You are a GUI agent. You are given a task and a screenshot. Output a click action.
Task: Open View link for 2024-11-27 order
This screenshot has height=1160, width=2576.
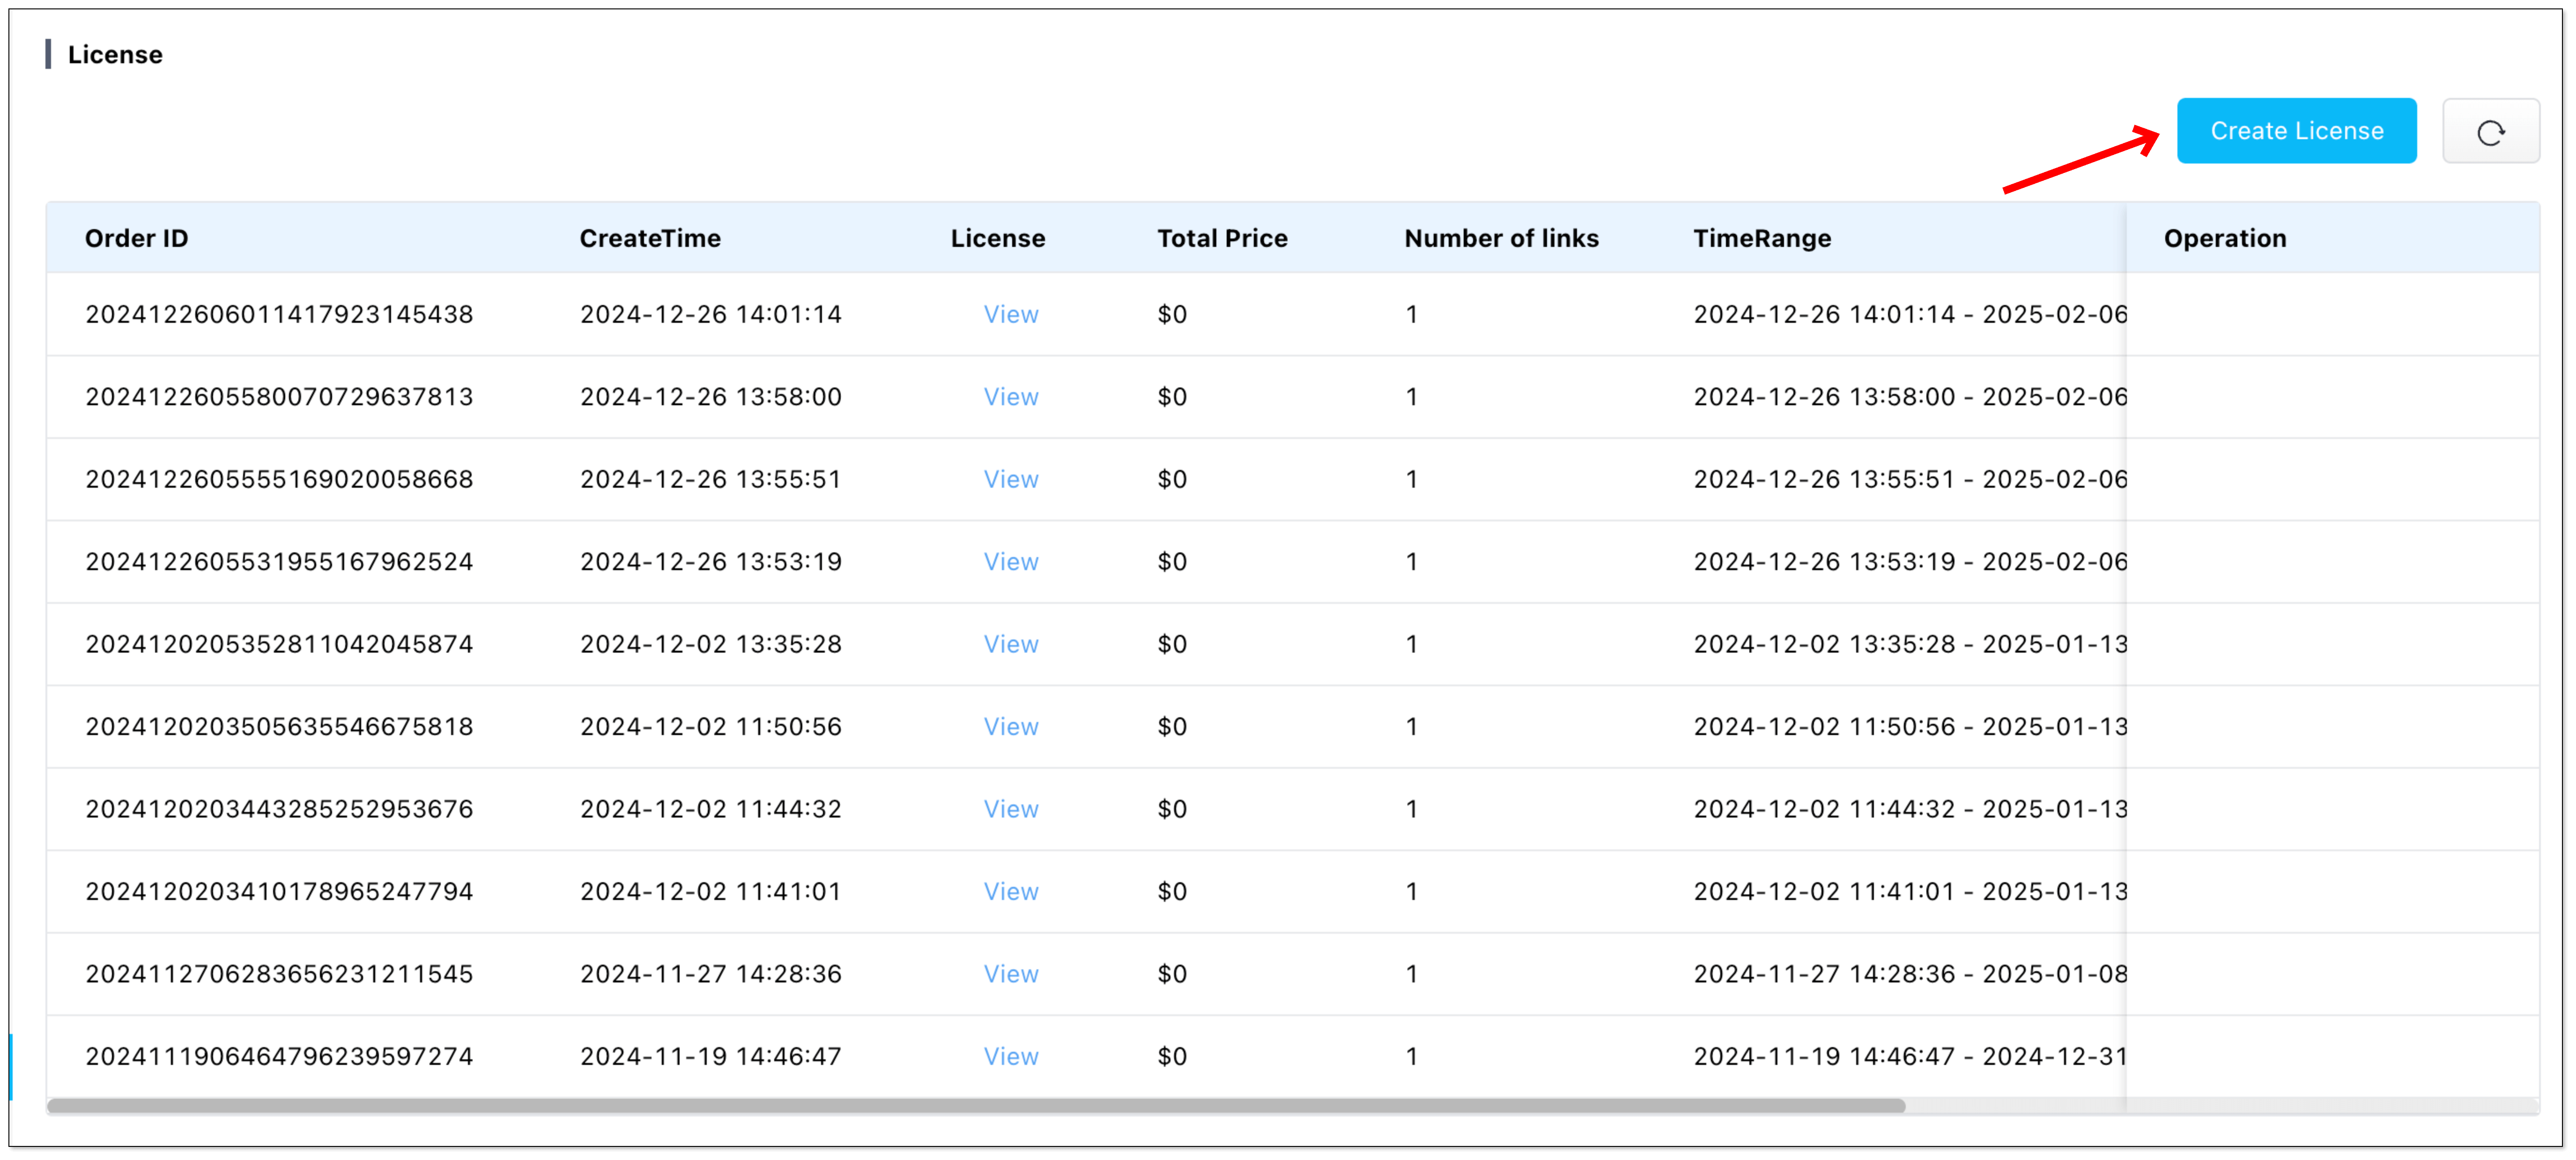coord(1010,974)
